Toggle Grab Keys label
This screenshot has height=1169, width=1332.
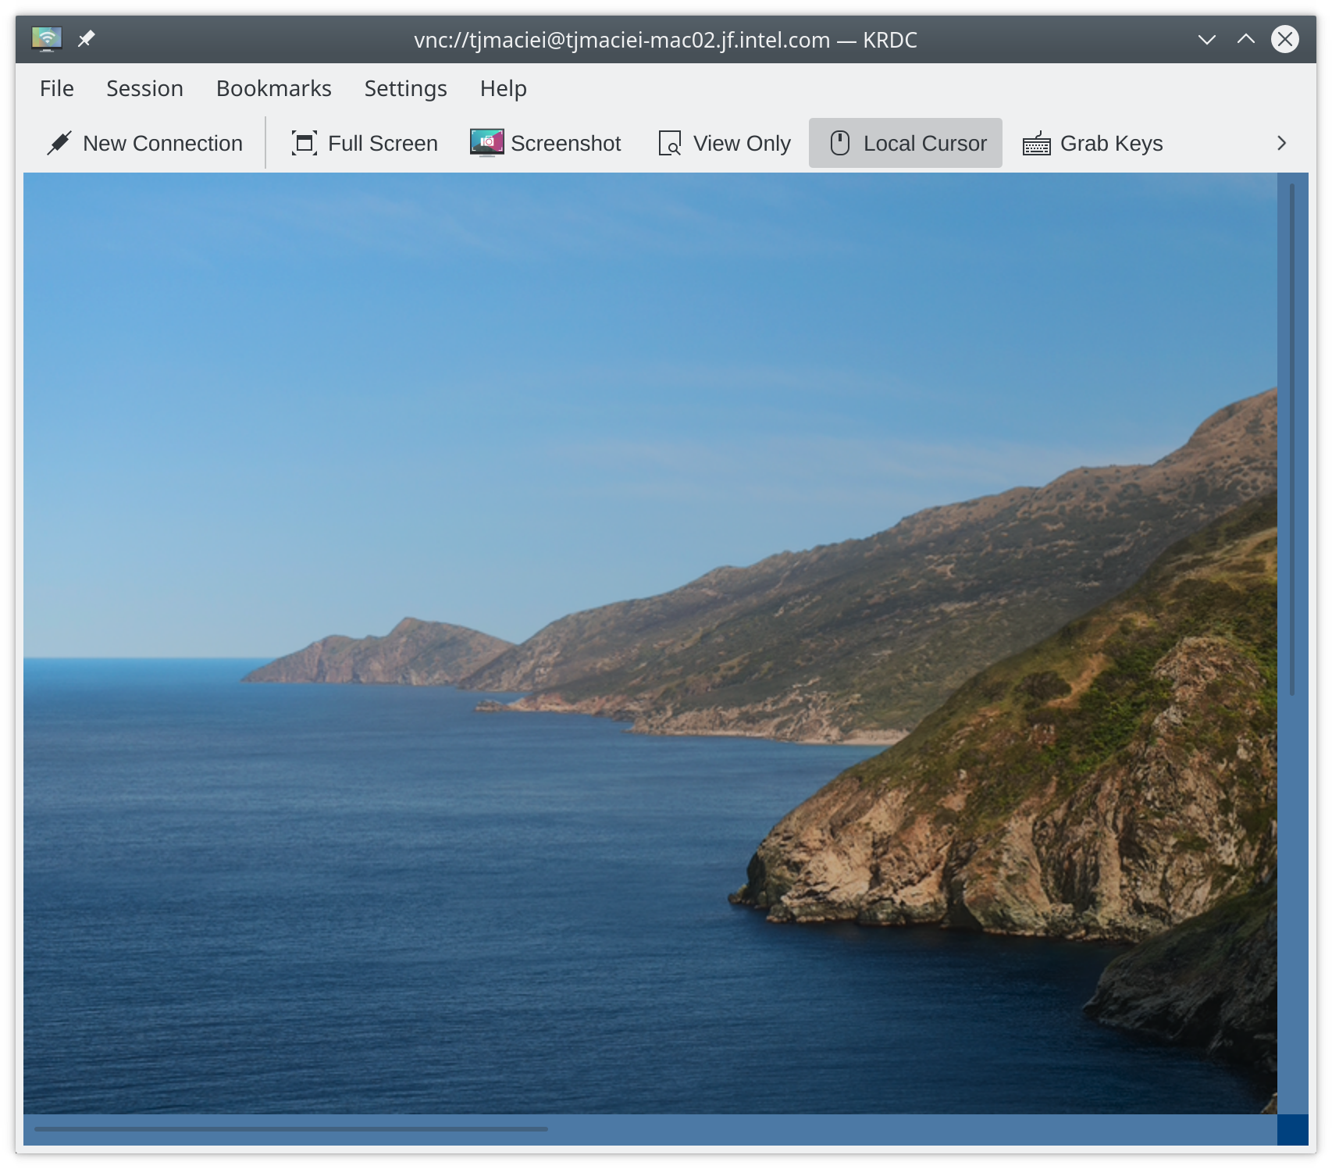(1111, 144)
